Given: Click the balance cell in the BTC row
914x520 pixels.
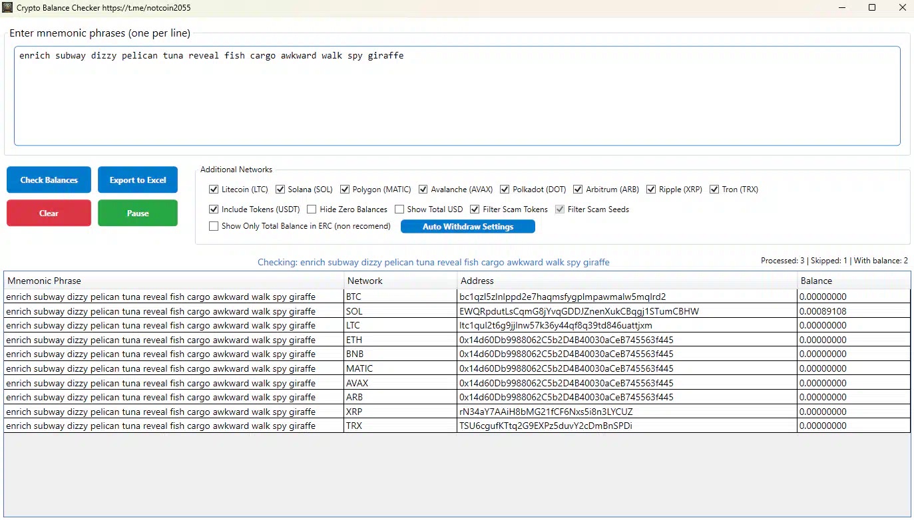Looking at the screenshot, I should pyautogui.click(x=854, y=297).
